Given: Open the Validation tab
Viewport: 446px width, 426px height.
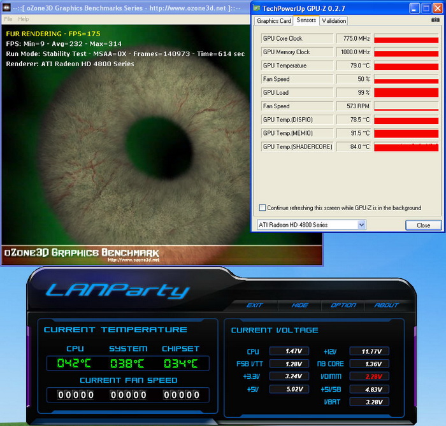Looking at the screenshot, I should 334,21.
